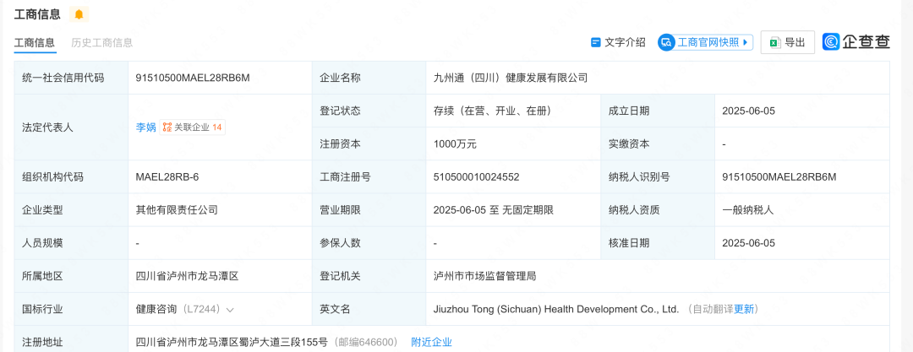The width and height of the screenshot is (913, 352).
Task: Click the 人员规模 label cell
Action: 71,243
